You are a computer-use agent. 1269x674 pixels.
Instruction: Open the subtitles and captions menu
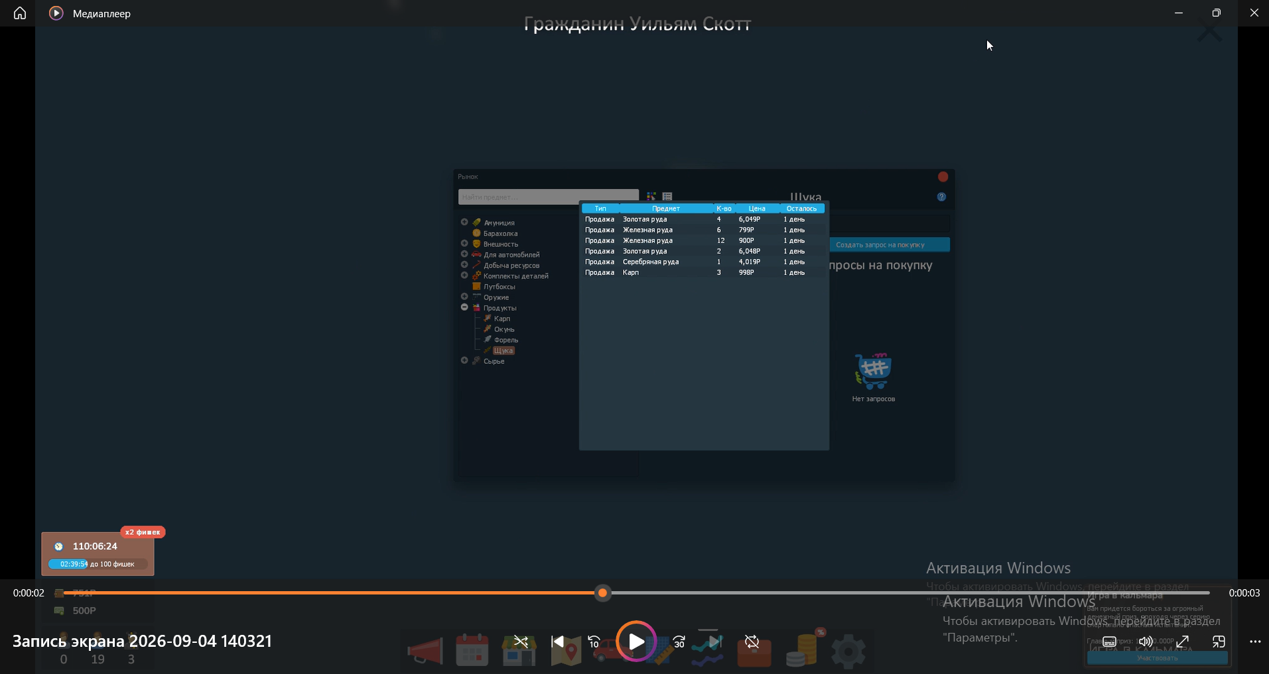(x=1109, y=642)
